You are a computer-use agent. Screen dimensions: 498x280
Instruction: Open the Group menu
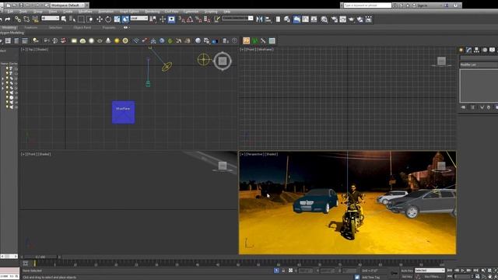(38, 12)
